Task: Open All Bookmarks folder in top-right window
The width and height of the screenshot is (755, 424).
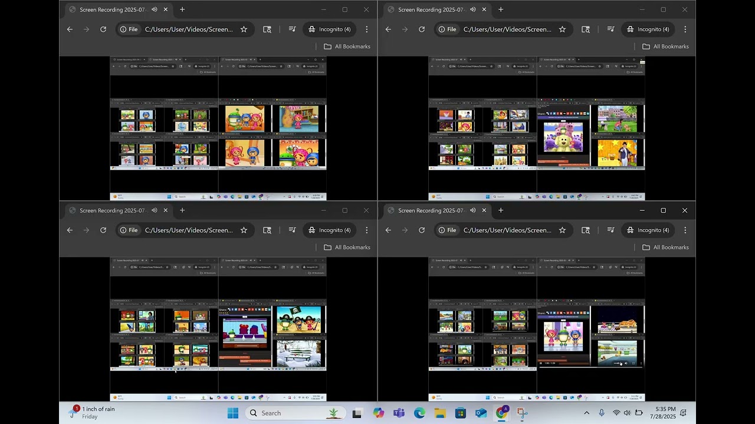Action: pos(665,47)
